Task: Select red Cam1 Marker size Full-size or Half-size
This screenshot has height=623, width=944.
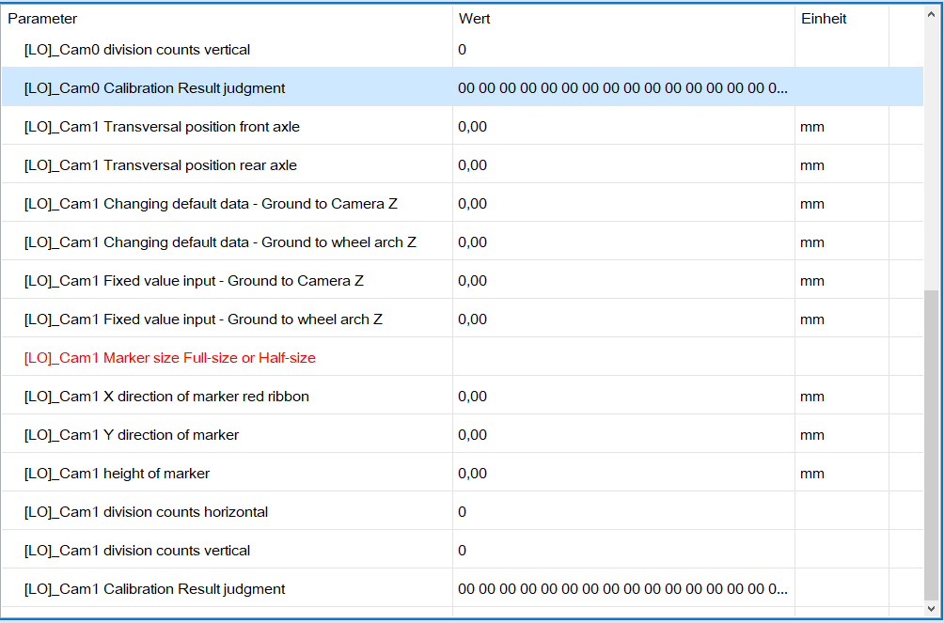Action: [x=170, y=358]
